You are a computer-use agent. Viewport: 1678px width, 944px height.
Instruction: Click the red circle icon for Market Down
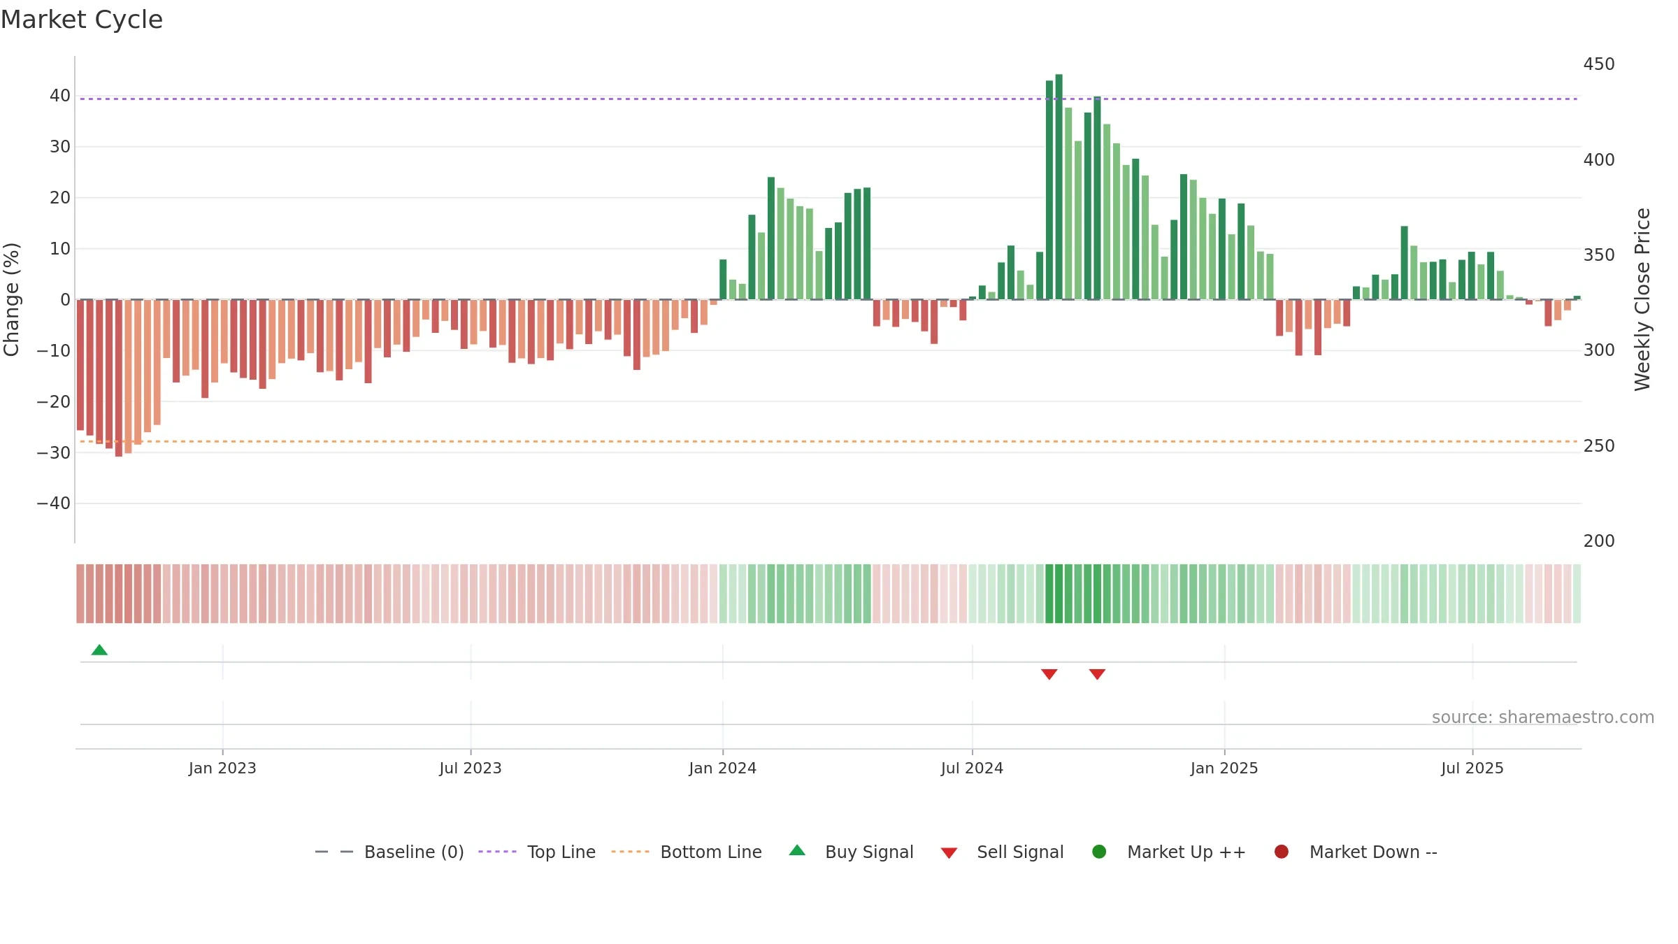[x=1282, y=852]
